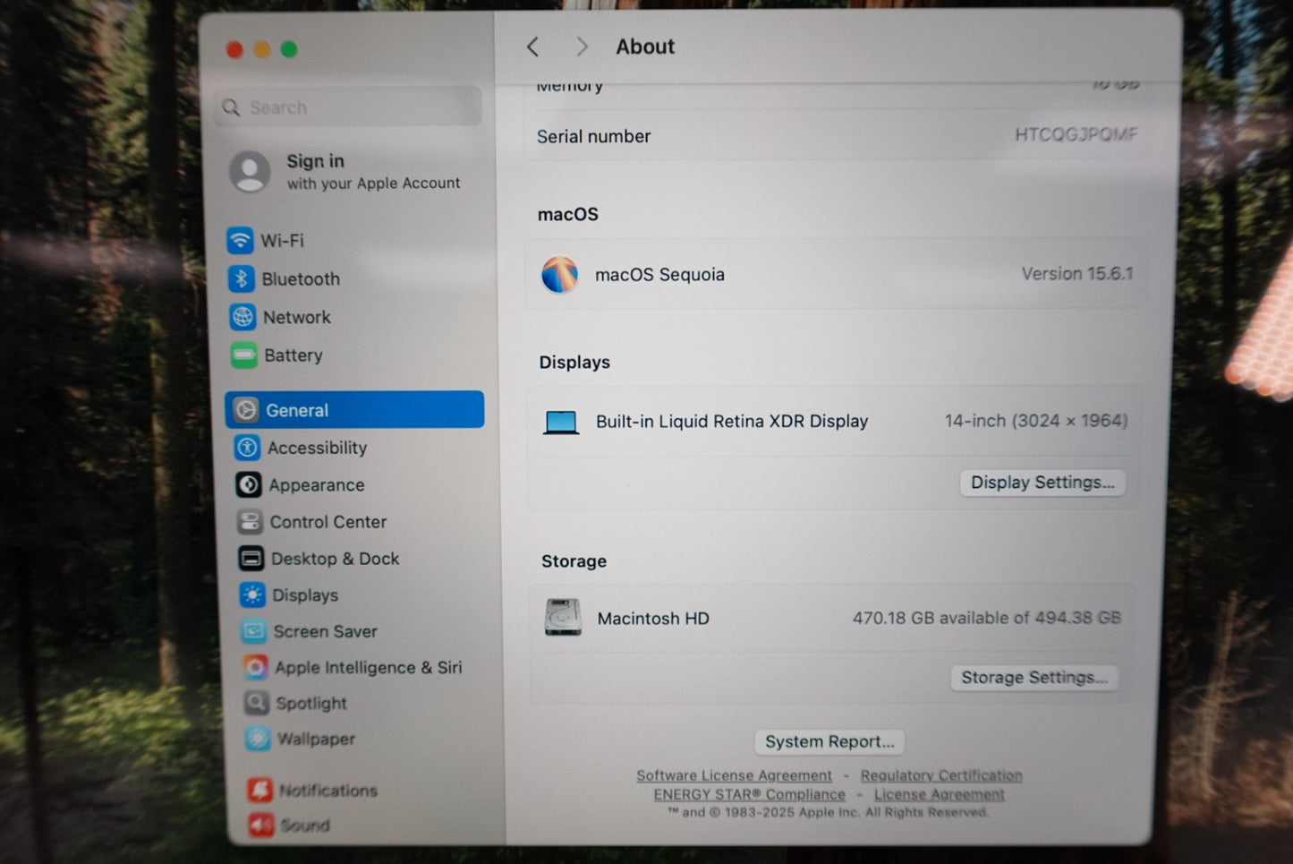The image size is (1293, 864).
Task: Select Spotlight in the sidebar
Action: pyautogui.click(x=310, y=704)
